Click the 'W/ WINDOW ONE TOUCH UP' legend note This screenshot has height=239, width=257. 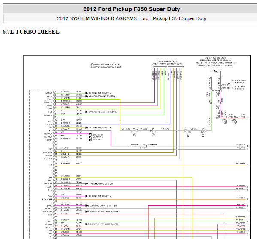click(105, 64)
